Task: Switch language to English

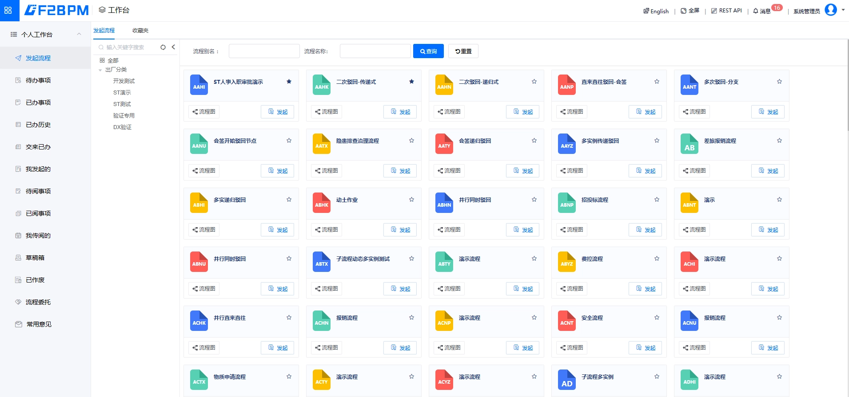Action: click(656, 11)
